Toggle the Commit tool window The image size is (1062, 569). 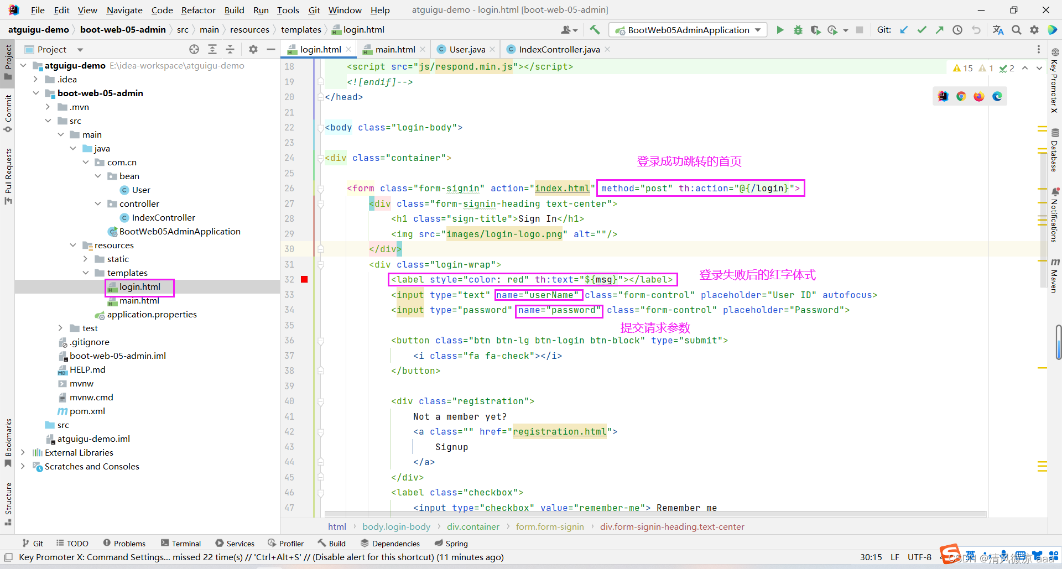click(x=8, y=113)
